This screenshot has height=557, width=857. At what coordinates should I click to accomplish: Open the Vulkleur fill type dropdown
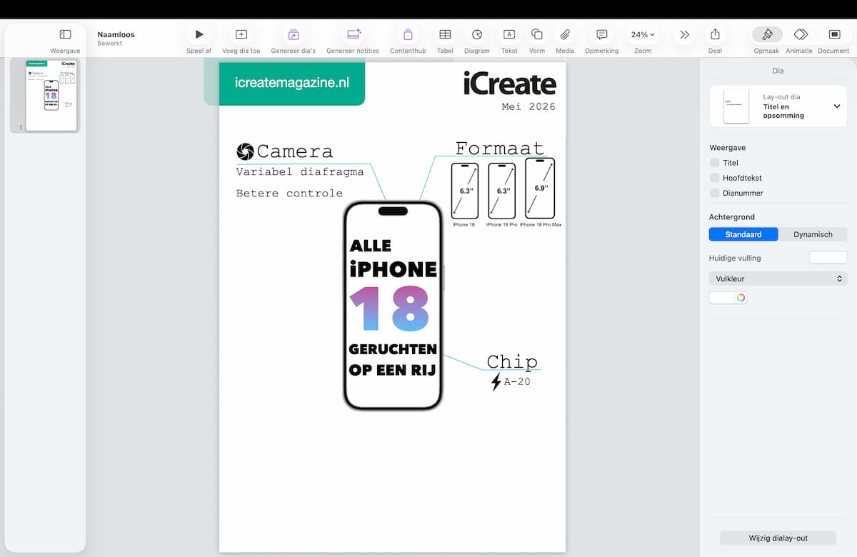coord(778,278)
